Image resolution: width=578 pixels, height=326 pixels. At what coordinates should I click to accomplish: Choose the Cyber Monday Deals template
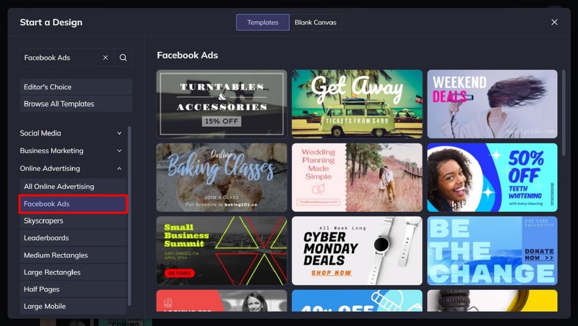pyautogui.click(x=357, y=251)
